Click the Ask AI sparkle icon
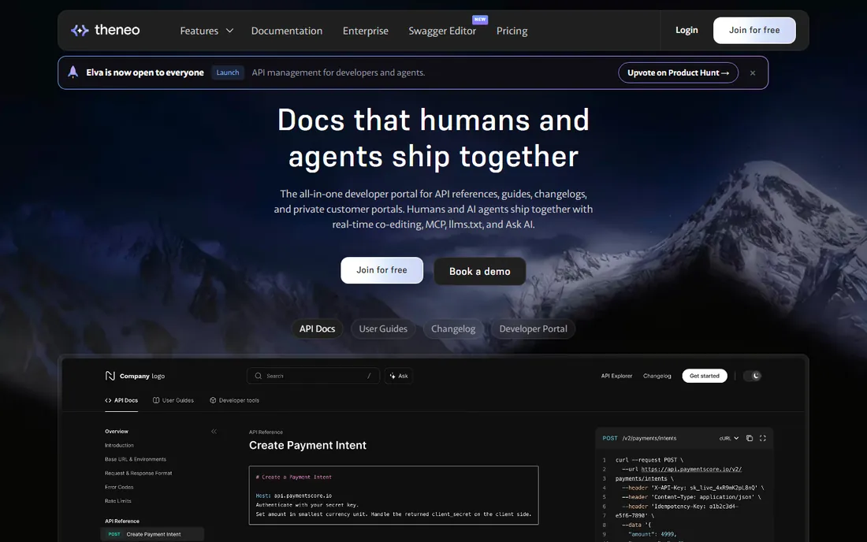This screenshot has height=542, width=867. tap(393, 376)
